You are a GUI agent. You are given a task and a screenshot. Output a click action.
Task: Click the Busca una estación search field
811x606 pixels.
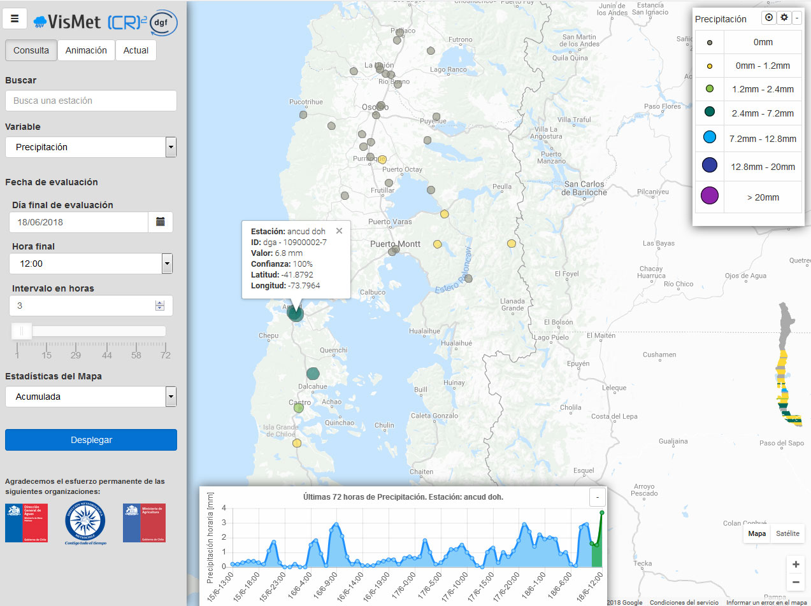[x=90, y=101]
